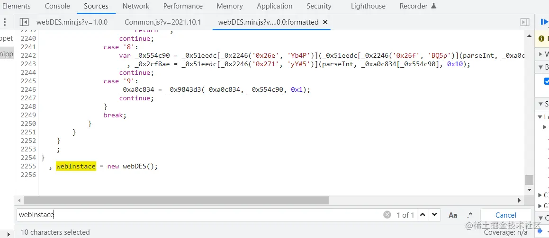Set breakpoint on line 2246
This screenshot has width=549, height=238.
(28, 89)
